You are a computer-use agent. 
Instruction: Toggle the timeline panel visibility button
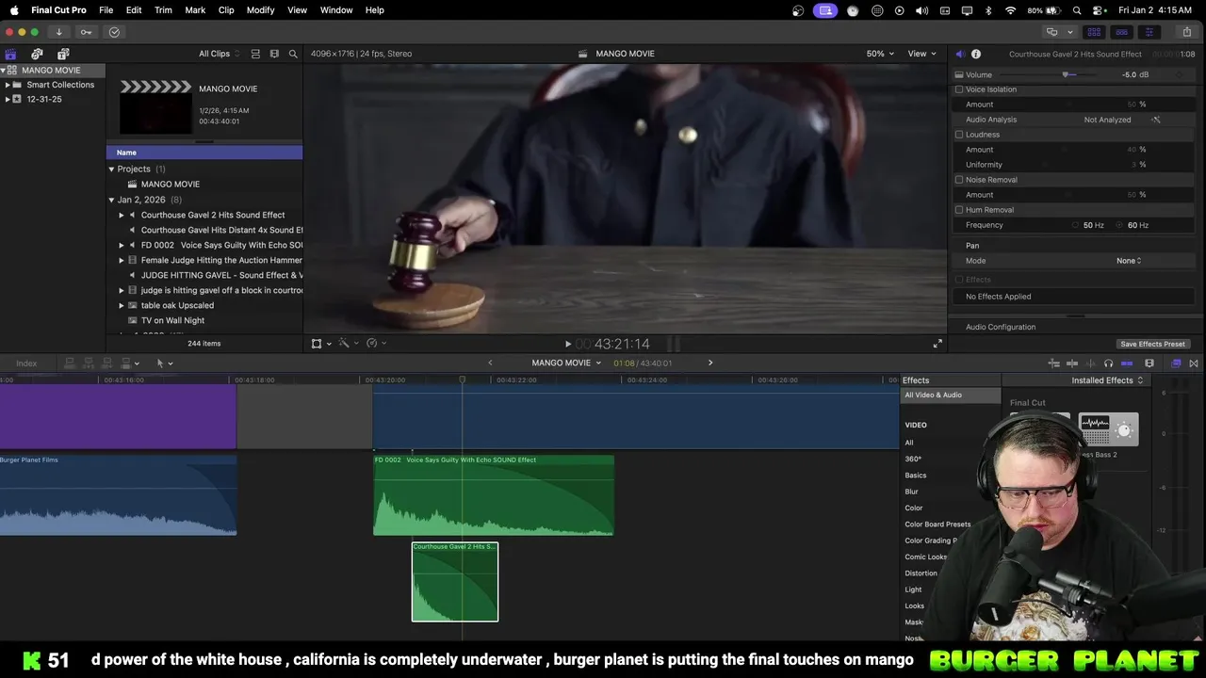point(1121,32)
